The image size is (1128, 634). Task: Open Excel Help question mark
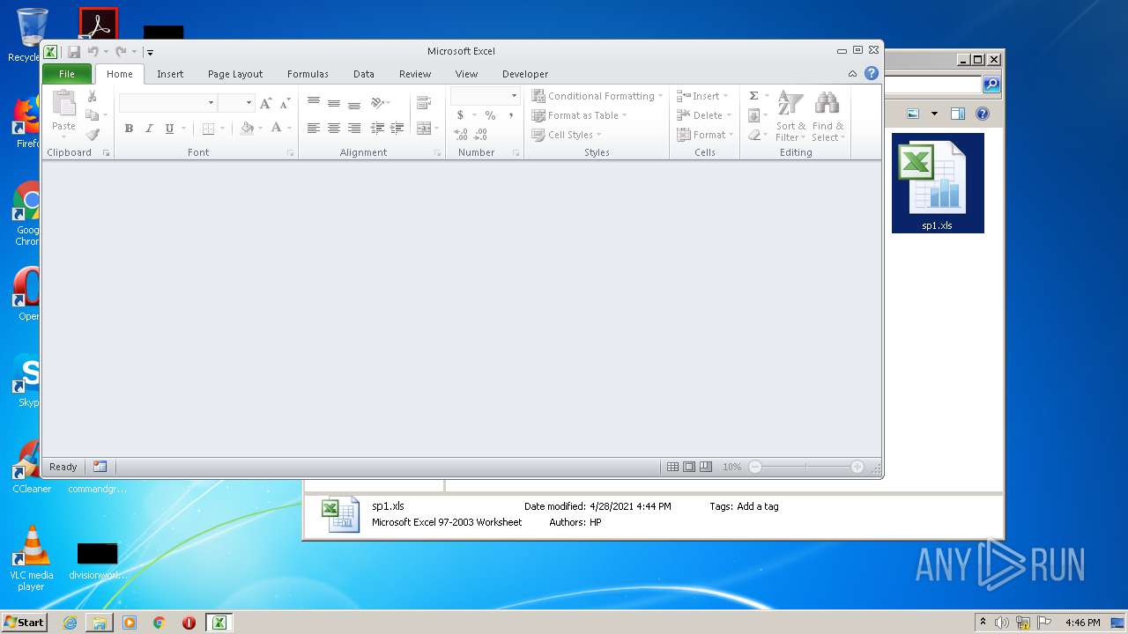[x=872, y=74]
